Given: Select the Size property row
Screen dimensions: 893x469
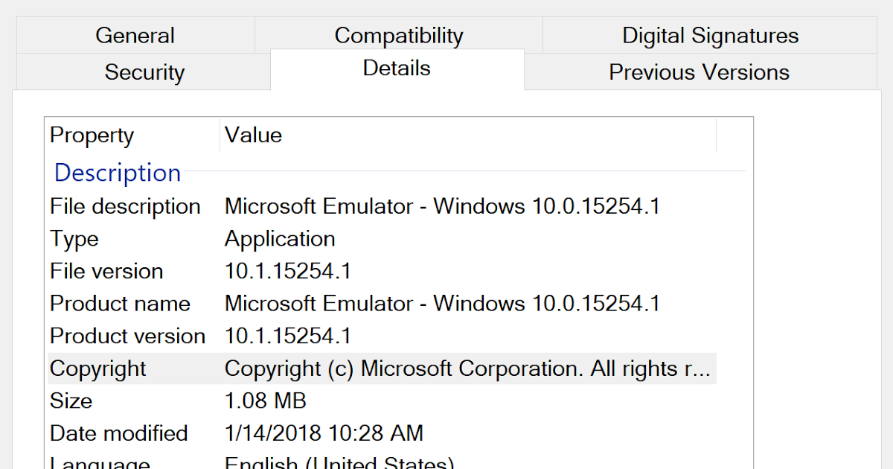Looking at the screenshot, I should [x=71, y=401].
